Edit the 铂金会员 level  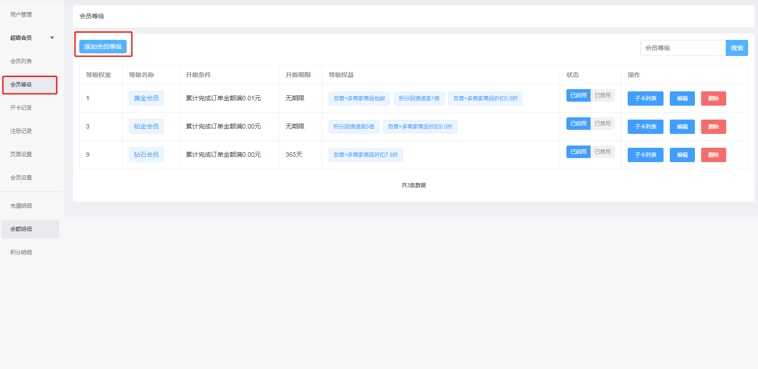tap(682, 127)
